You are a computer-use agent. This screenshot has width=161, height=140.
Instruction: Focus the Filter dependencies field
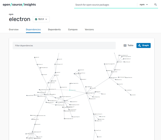coord(64,45)
